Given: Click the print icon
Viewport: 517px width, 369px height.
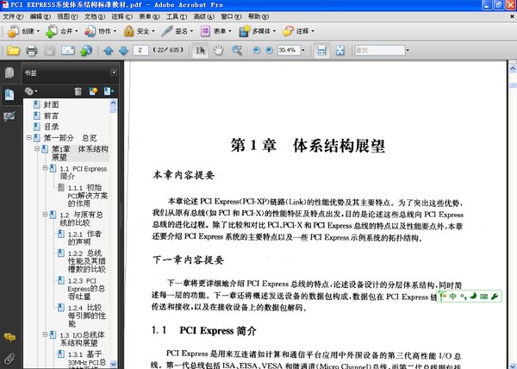Looking at the screenshot, I should (31, 51).
